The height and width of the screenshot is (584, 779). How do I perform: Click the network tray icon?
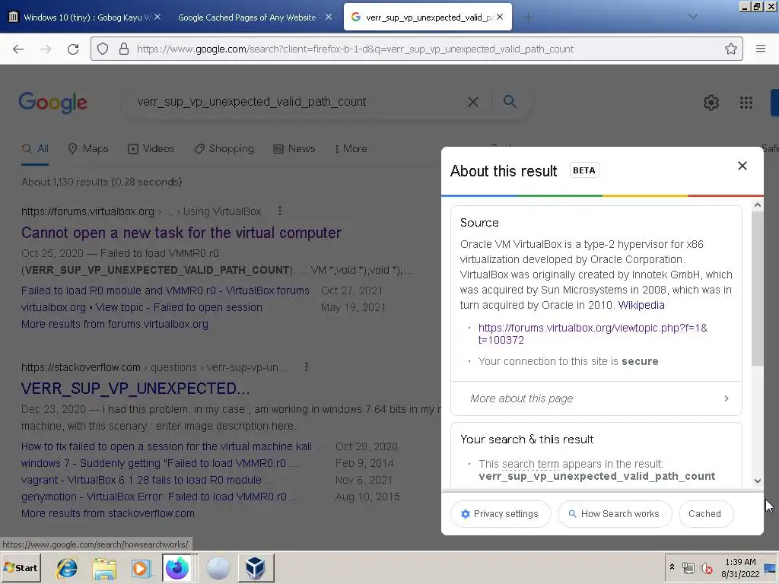(688, 568)
